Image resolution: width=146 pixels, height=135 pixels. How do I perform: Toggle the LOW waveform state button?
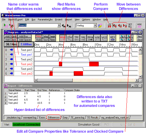(x=69, y=38)
